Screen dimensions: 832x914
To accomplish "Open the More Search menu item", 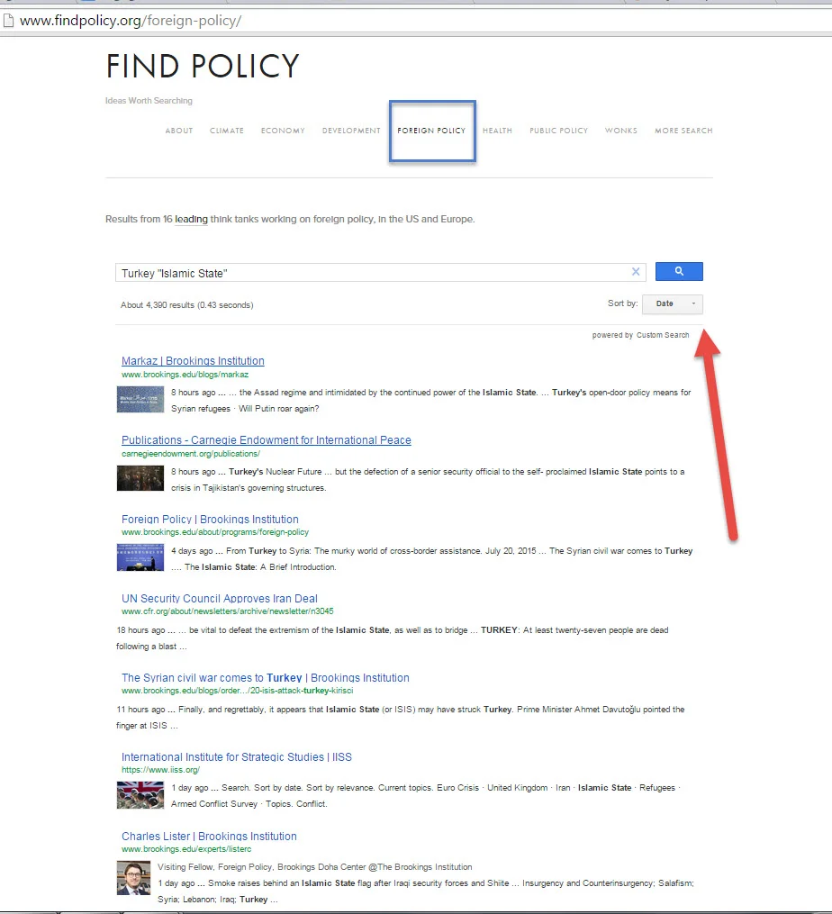I will click(x=683, y=131).
